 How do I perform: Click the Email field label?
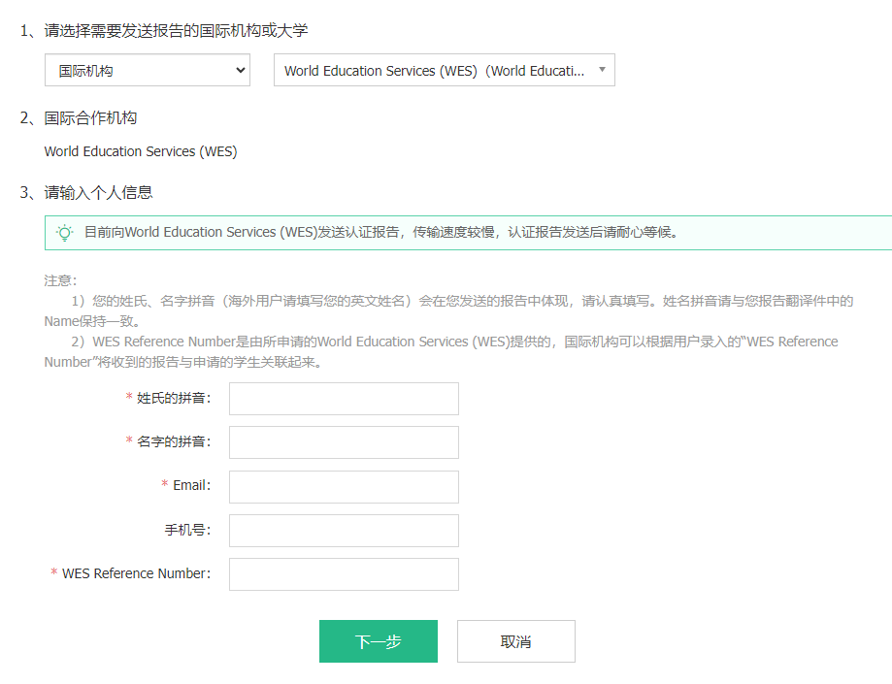click(x=191, y=486)
